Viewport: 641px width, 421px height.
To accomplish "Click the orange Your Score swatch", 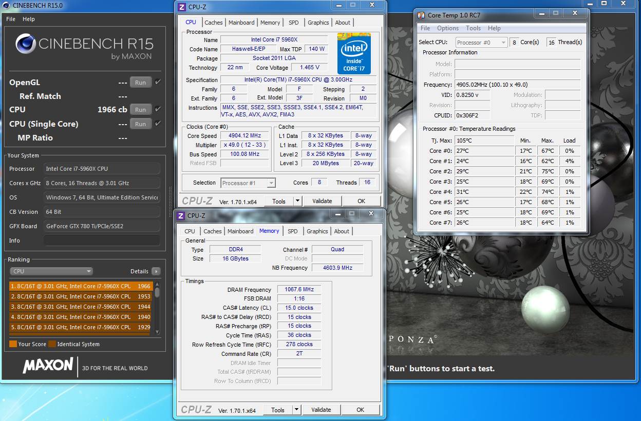I will (x=13, y=344).
